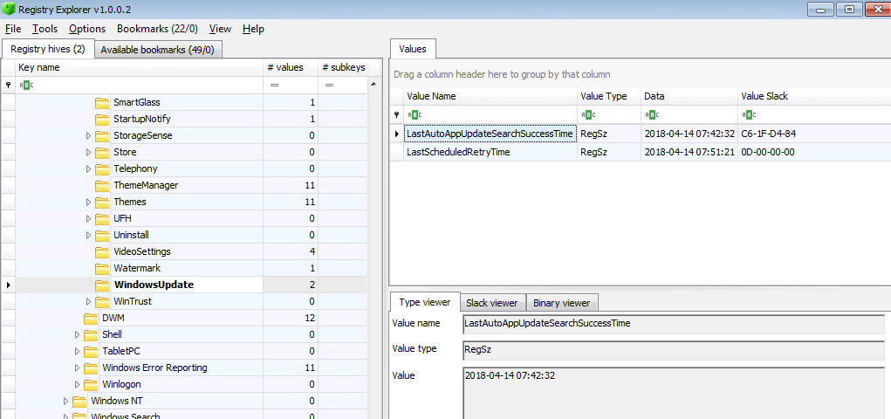
Task: Click the Value Type filter condition icon
Action: (x=589, y=115)
